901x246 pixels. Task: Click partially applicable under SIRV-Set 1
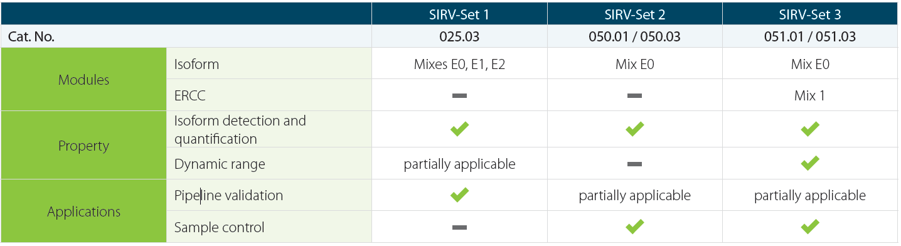(x=459, y=164)
